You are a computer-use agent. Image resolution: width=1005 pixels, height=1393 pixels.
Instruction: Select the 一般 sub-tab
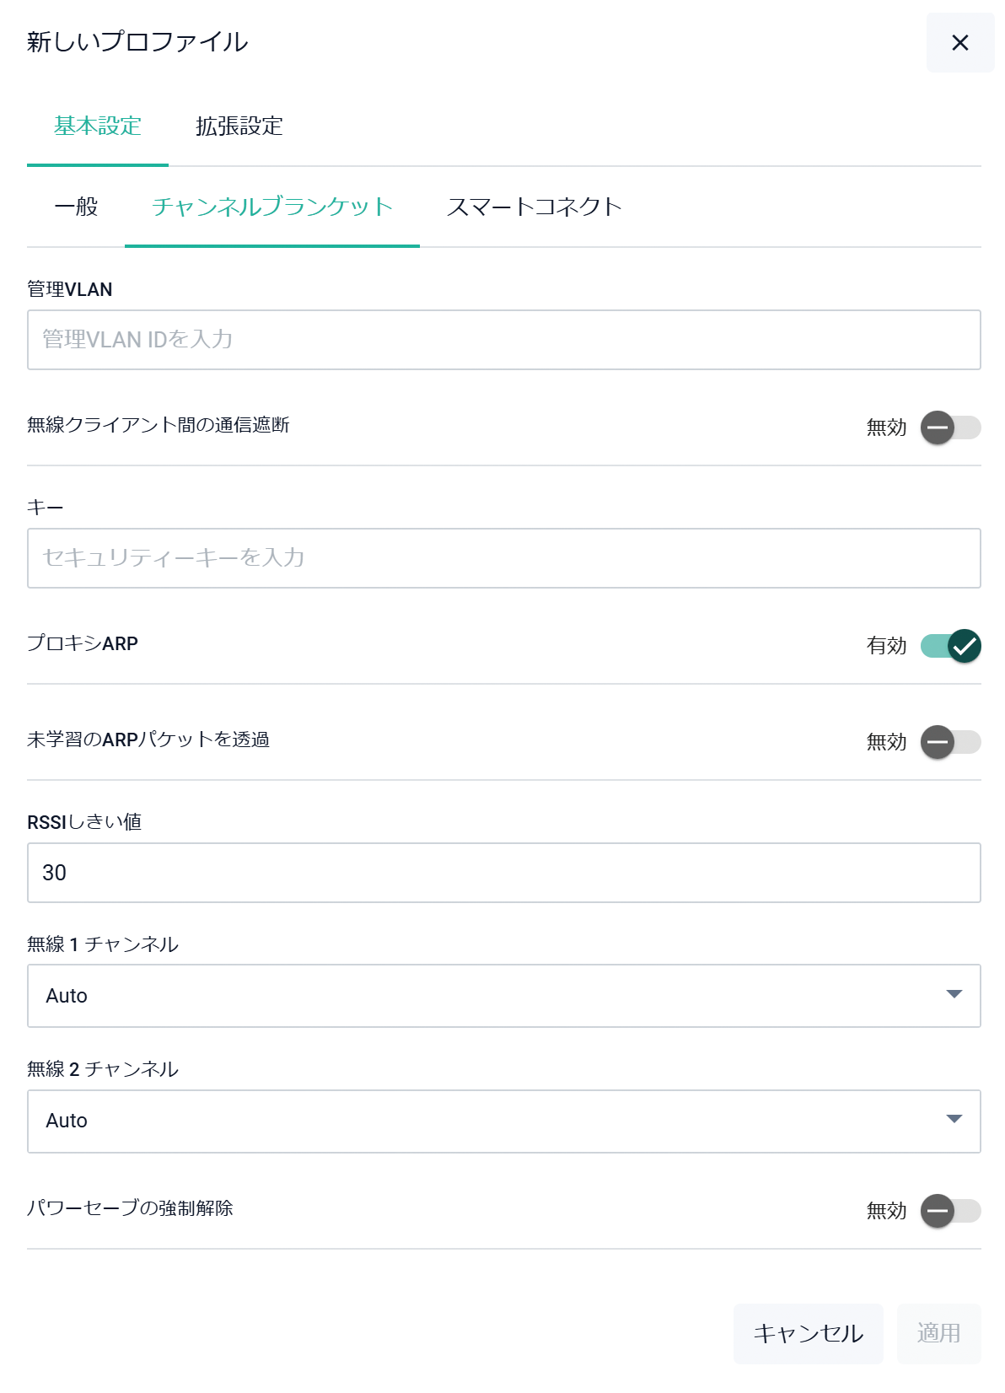tap(76, 207)
